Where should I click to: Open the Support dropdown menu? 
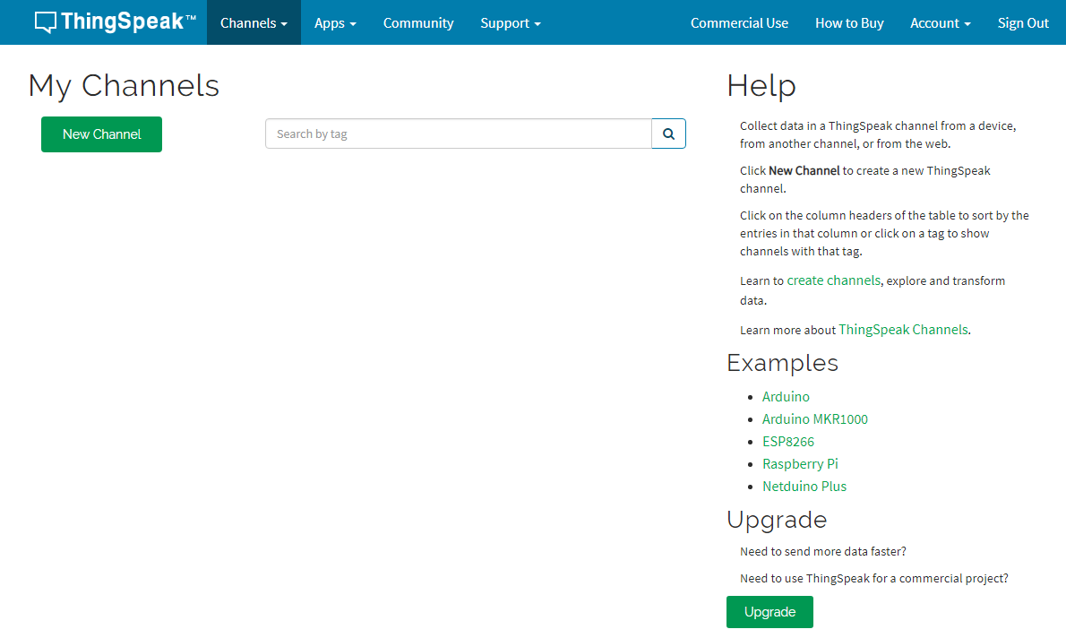[x=510, y=23]
